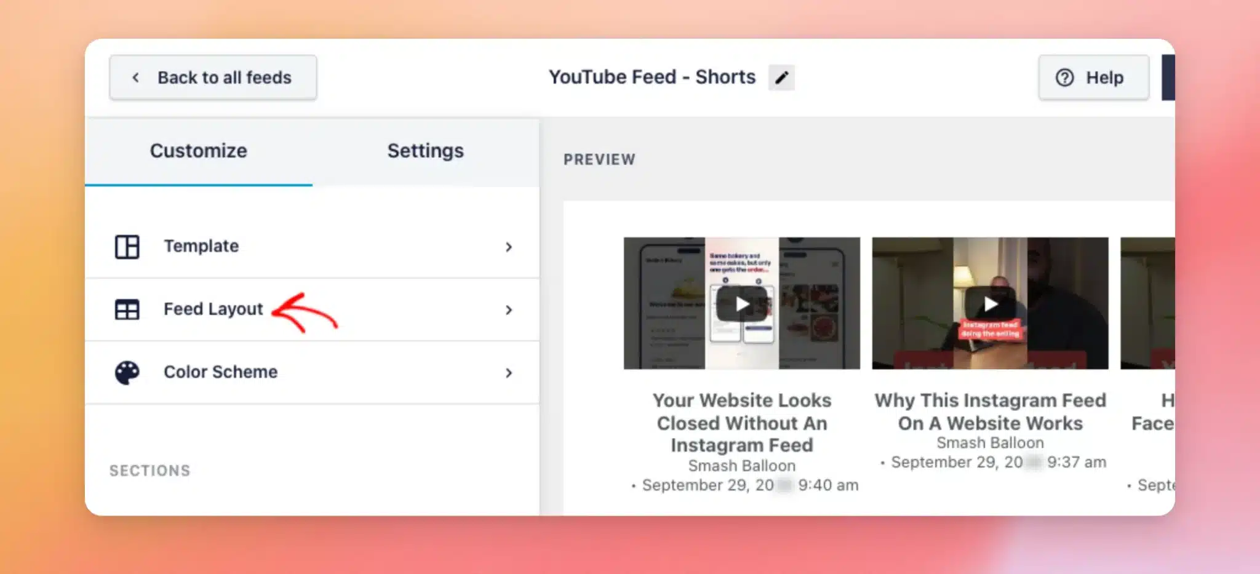Click Smash Balloon under the second video

click(990, 443)
